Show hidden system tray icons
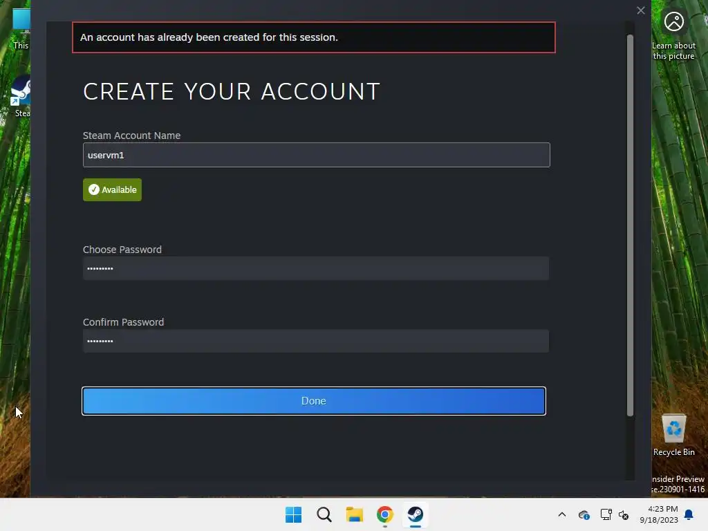708x531 pixels. (x=562, y=514)
